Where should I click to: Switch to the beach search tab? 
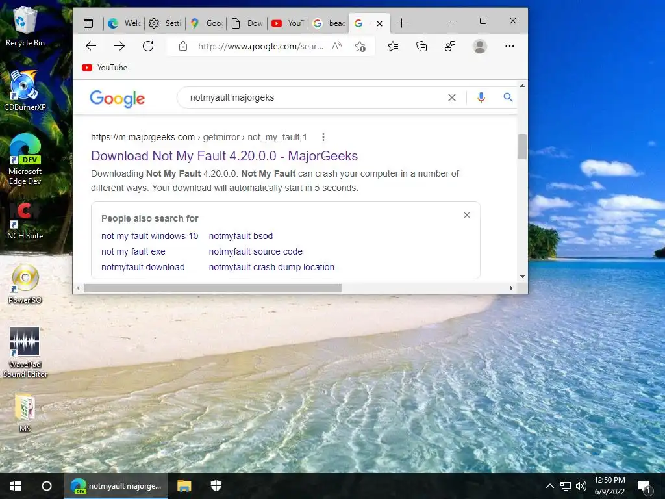[329, 23]
